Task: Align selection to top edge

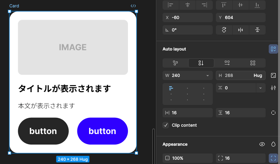Action: tap(224, 5)
